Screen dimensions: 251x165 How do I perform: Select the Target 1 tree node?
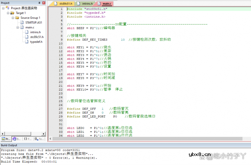21,13
